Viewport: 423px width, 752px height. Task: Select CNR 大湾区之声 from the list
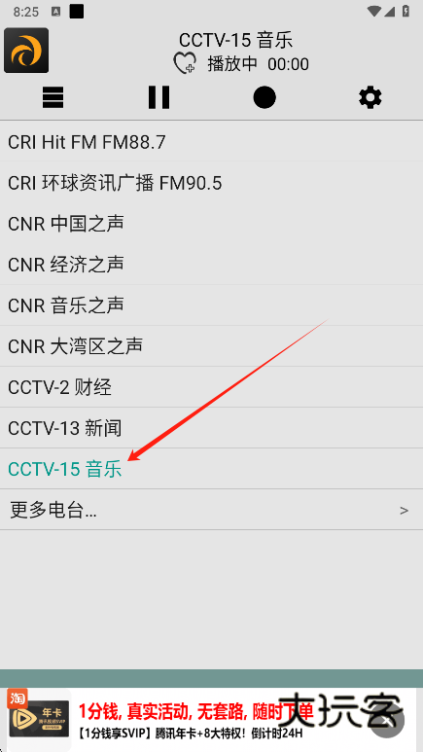pyautogui.click(x=212, y=345)
